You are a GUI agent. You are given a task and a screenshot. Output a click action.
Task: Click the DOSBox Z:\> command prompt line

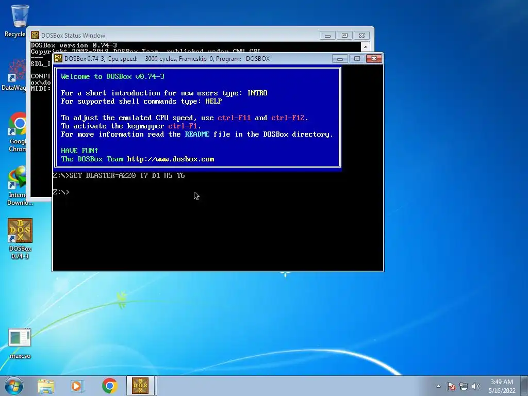(x=61, y=192)
